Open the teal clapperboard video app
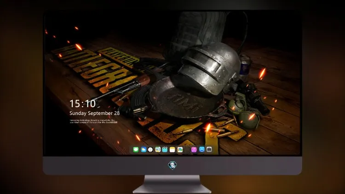Screen dimensions: 345x194 [x=165, y=149]
